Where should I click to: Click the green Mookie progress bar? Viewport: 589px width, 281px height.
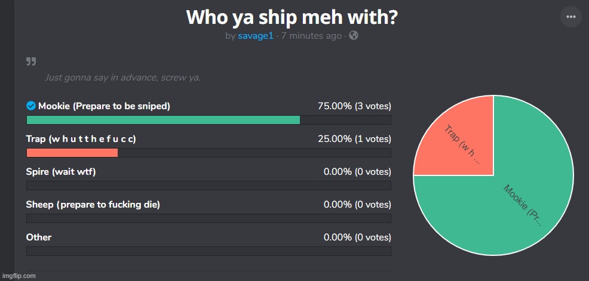[163, 120]
